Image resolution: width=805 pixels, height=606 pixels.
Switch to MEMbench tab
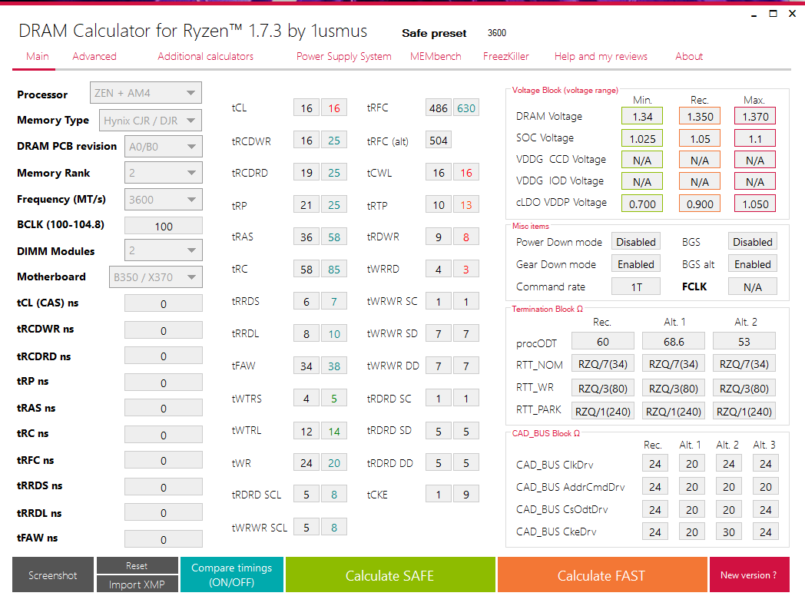(436, 57)
